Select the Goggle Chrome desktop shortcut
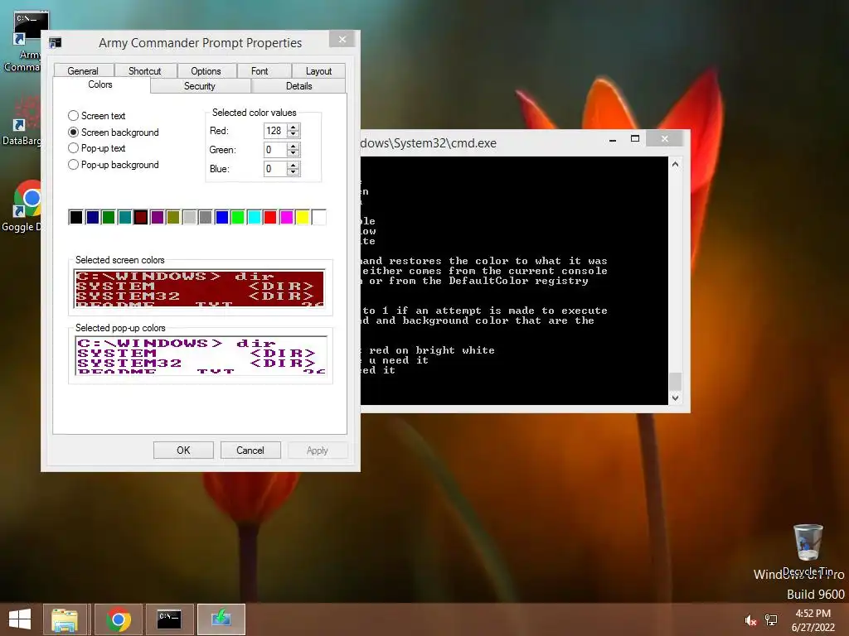 (x=22, y=205)
